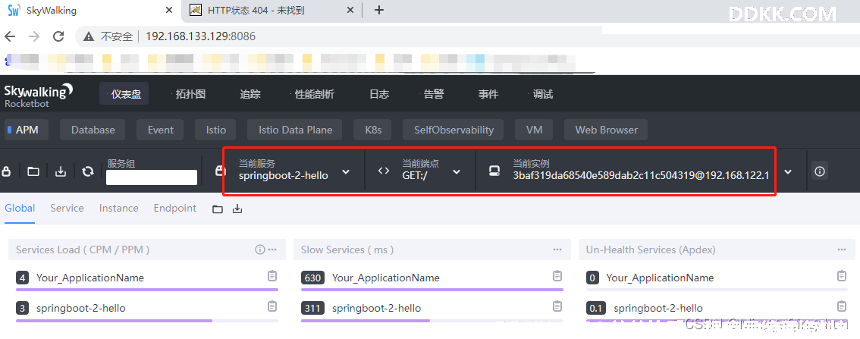Switch to the Endpoint tab
This screenshot has height=339, width=860.
pyautogui.click(x=175, y=208)
